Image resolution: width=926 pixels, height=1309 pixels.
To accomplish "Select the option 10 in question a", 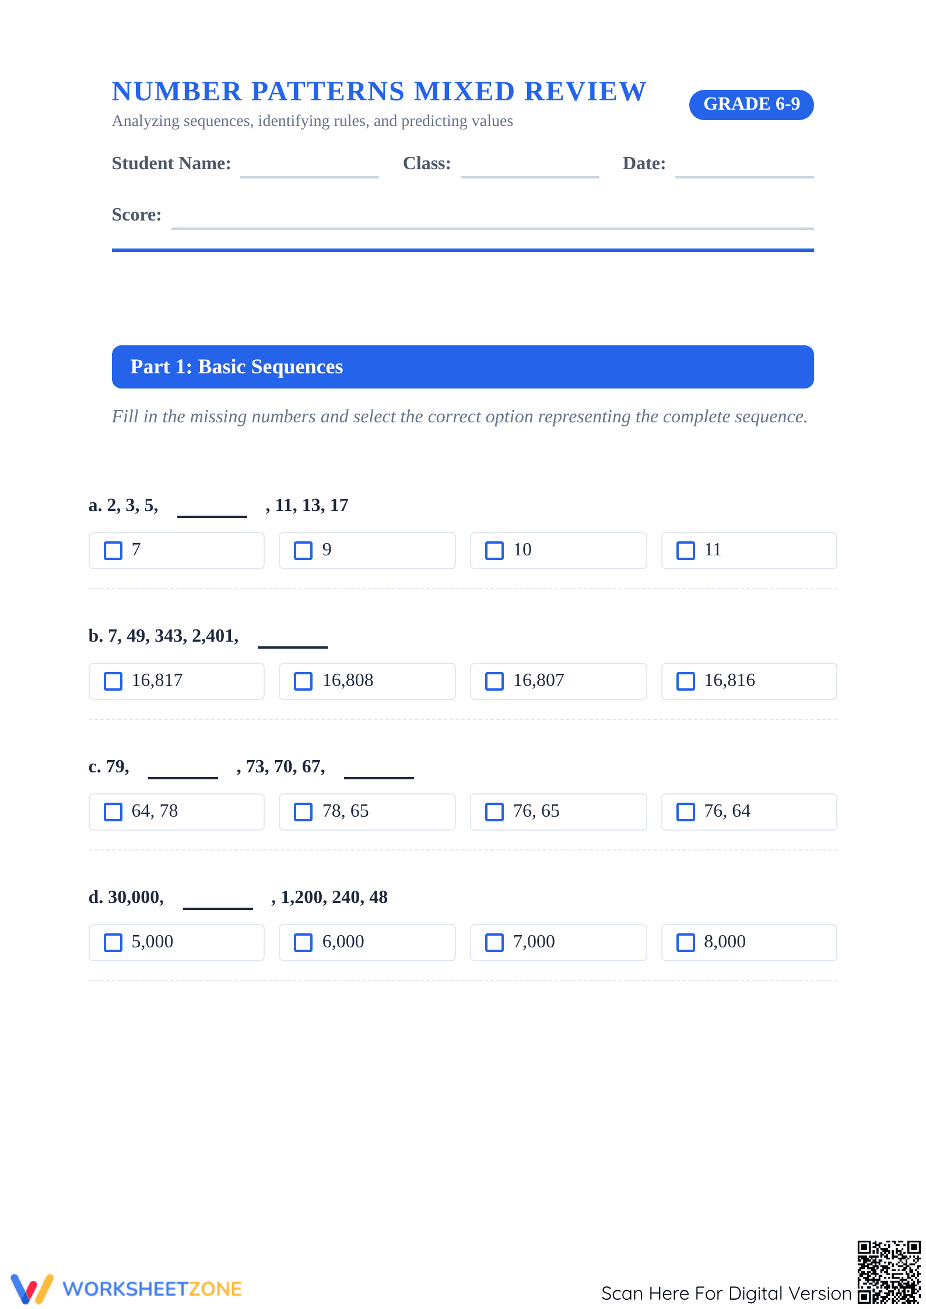I will pyautogui.click(x=494, y=551).
